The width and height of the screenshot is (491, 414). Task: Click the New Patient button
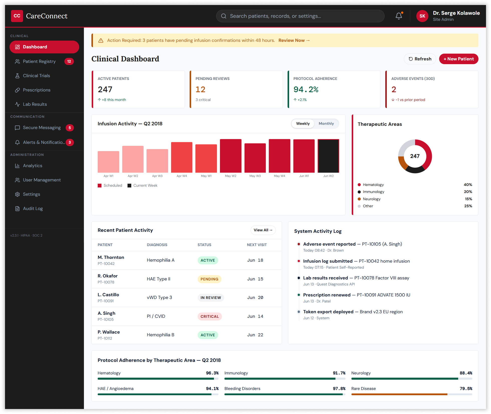(458, 59)
